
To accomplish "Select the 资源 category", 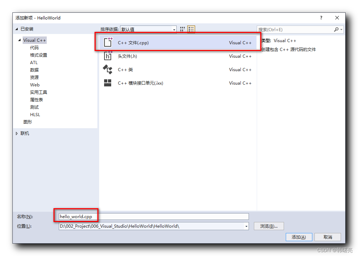I will tap(34, 78).
